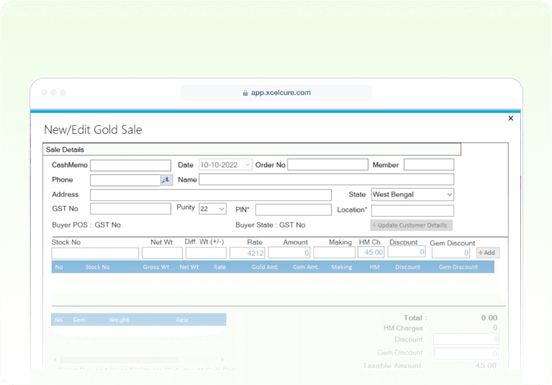Click the Discount entry field in item row
This screenshot has width=552, height=385.
pyautogui.click(x=407, y=252)
